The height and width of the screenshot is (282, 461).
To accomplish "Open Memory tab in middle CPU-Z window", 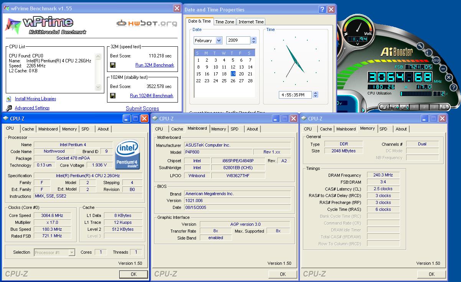I will click(219, 129).
